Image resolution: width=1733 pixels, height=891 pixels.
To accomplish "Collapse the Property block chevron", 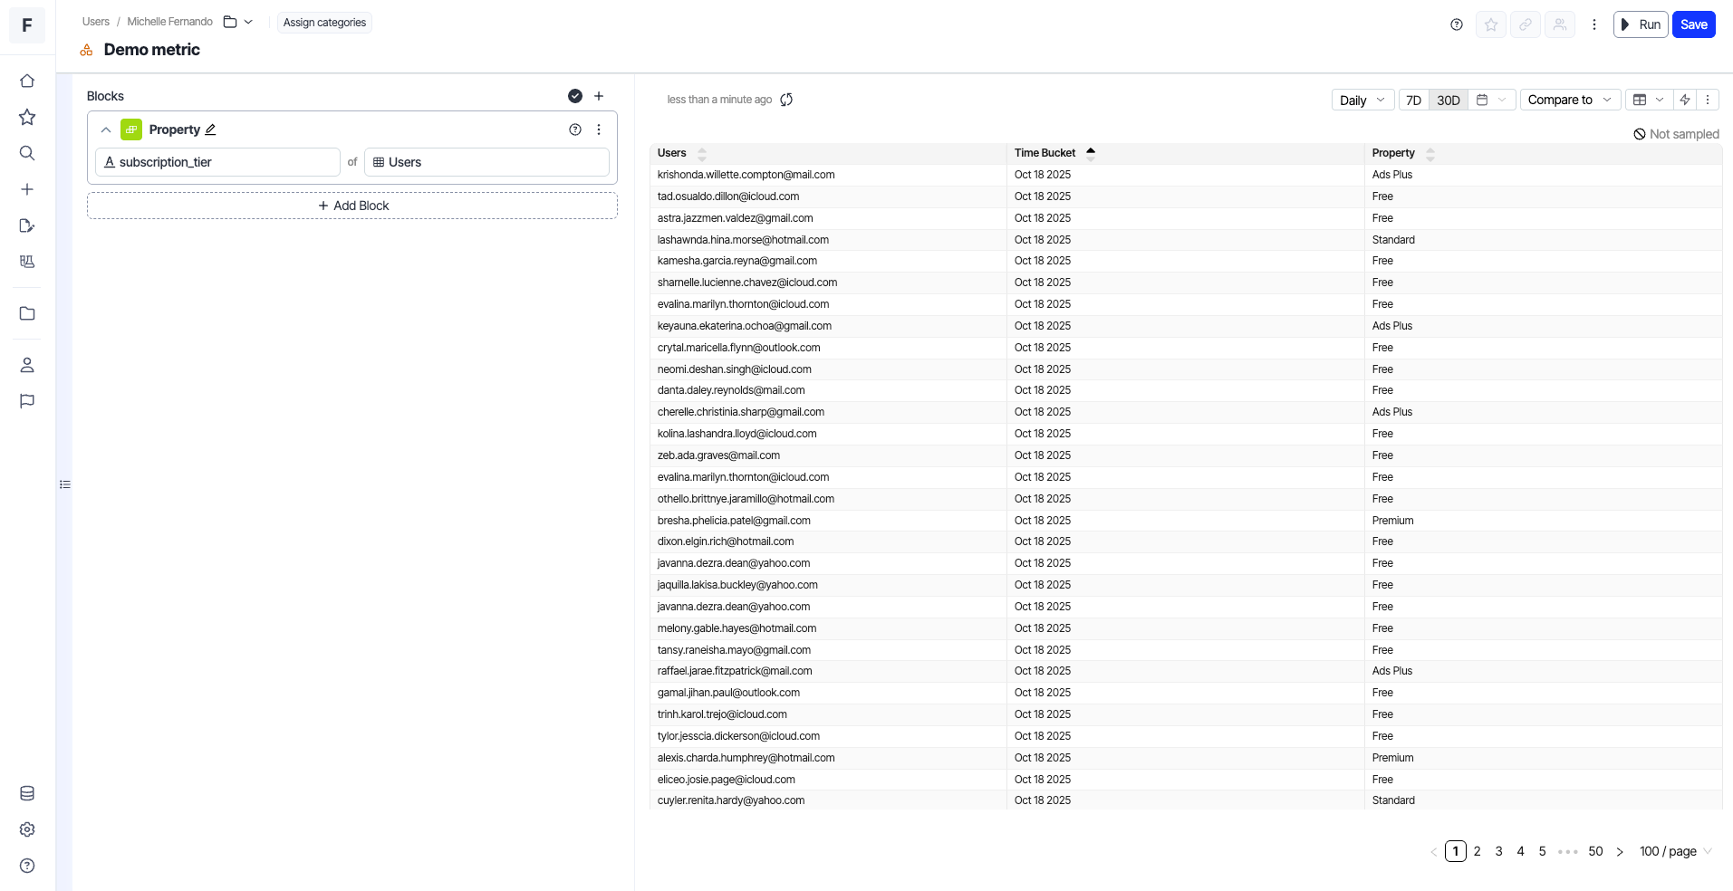I will (x=106, y=129).
